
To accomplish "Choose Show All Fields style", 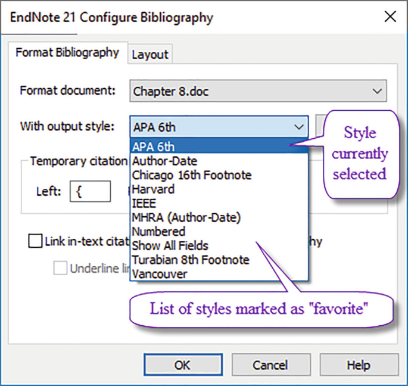I will 170,245.
